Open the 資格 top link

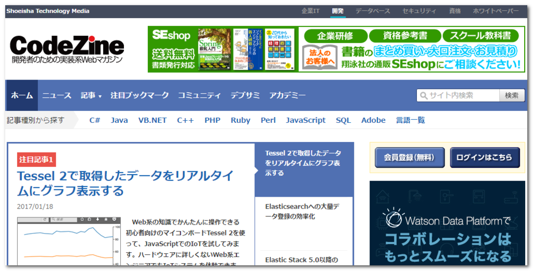(x=455, y=11)
